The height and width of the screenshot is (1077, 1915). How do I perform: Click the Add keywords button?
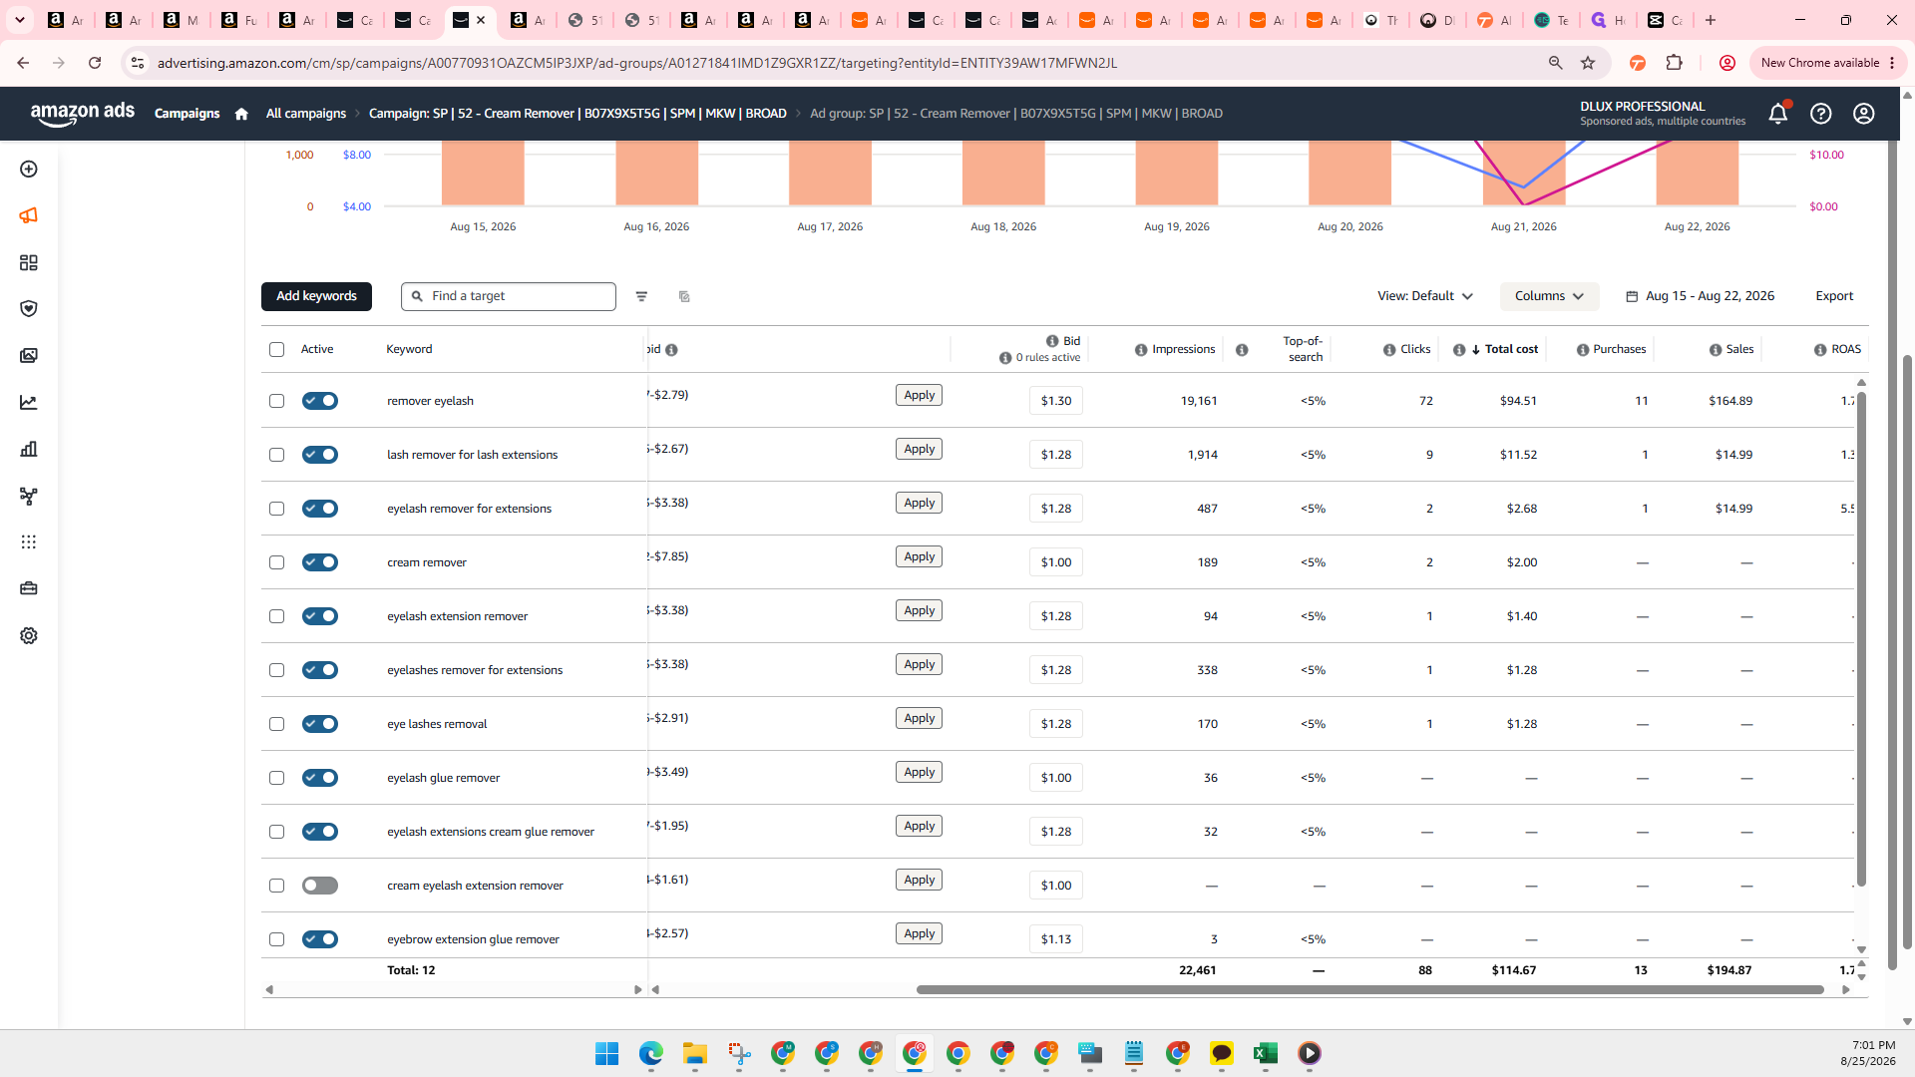[316, 296]
